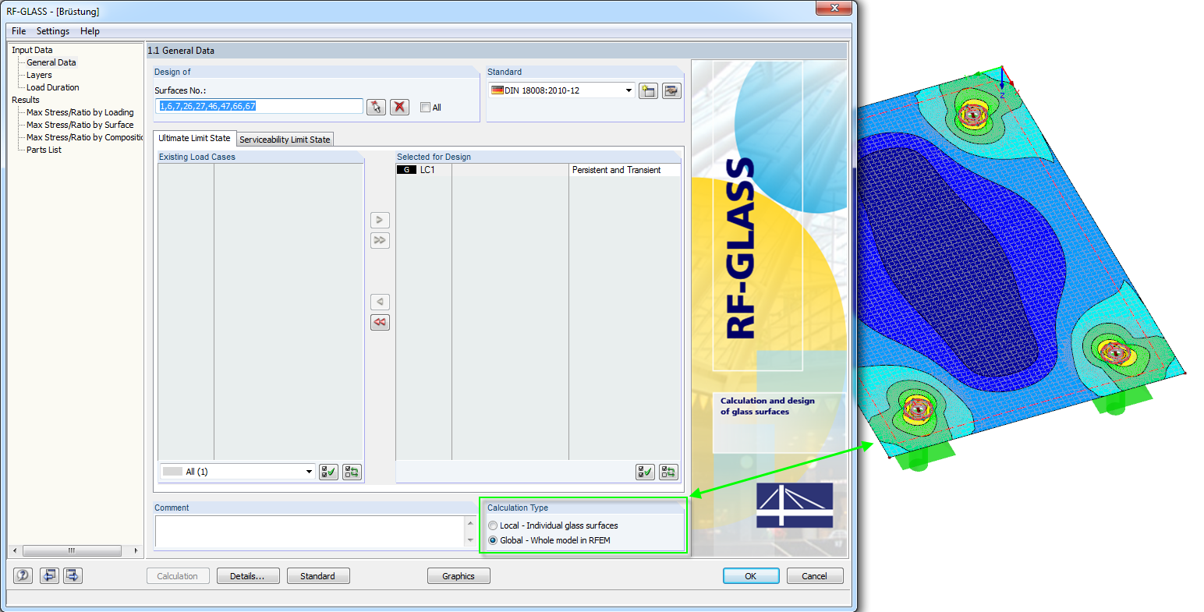Click the German flag in Standard box

[x=497, y=90]
